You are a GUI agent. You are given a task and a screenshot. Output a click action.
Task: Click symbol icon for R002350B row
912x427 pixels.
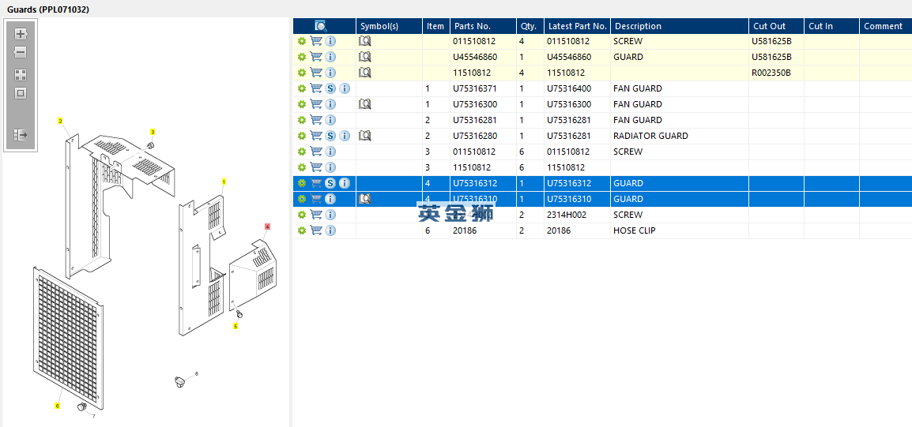click(x=364, y=73)
